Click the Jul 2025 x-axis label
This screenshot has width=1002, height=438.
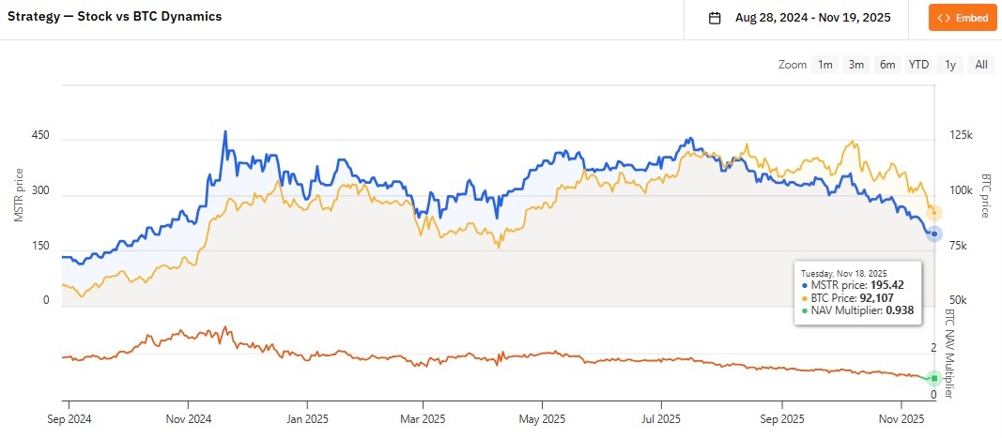tap(661, 418)
